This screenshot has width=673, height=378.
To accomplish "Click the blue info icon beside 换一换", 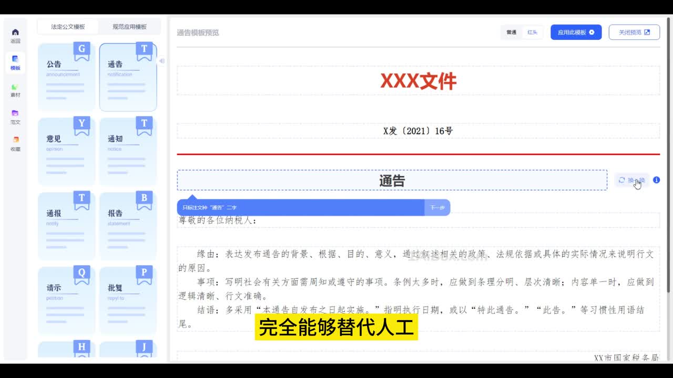I will (656, 180).
